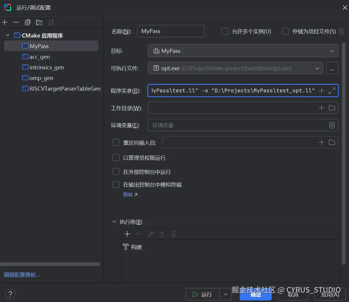Move the before-launch task up
Screen dimensions: 349x302
[162, 234]
